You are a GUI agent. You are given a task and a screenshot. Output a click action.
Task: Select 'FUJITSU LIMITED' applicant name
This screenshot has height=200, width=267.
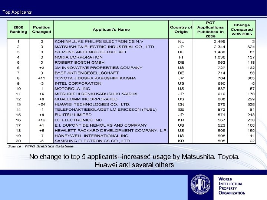pyautogui.click(x=73, y=115)
